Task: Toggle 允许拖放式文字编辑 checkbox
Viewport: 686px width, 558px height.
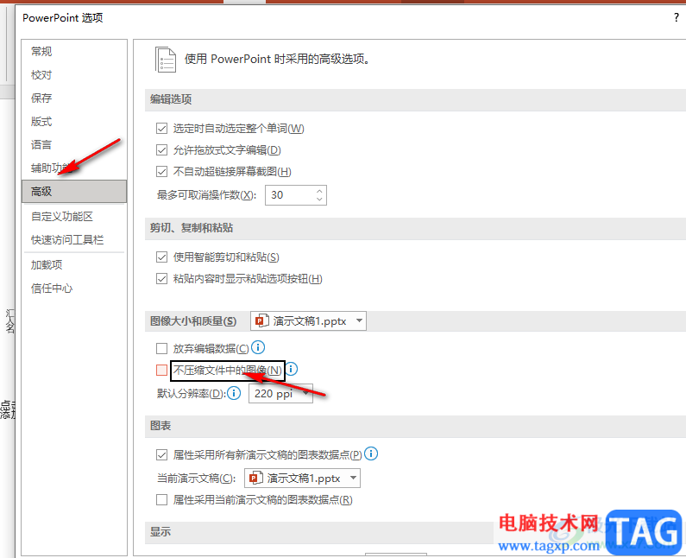Action: point(162,150)
